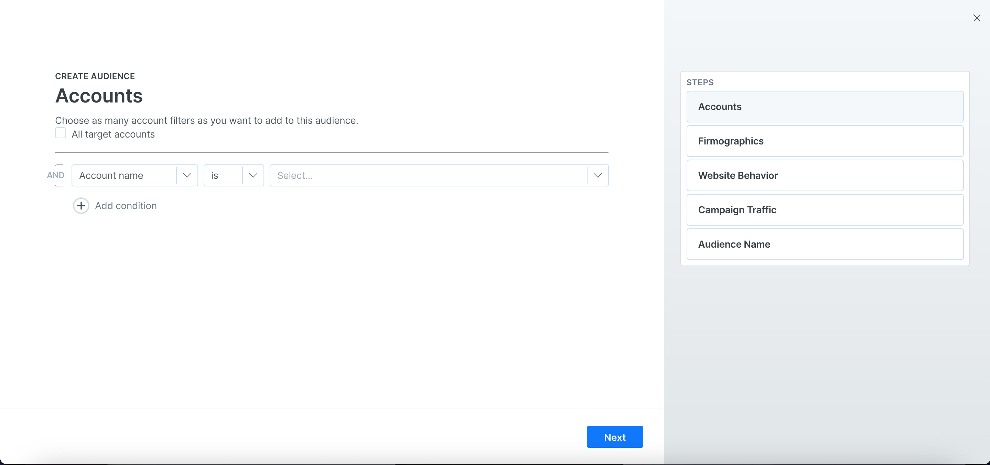990x465 pixels.
Task: Go to the Firmographics step
Action: tap(825, 141)
